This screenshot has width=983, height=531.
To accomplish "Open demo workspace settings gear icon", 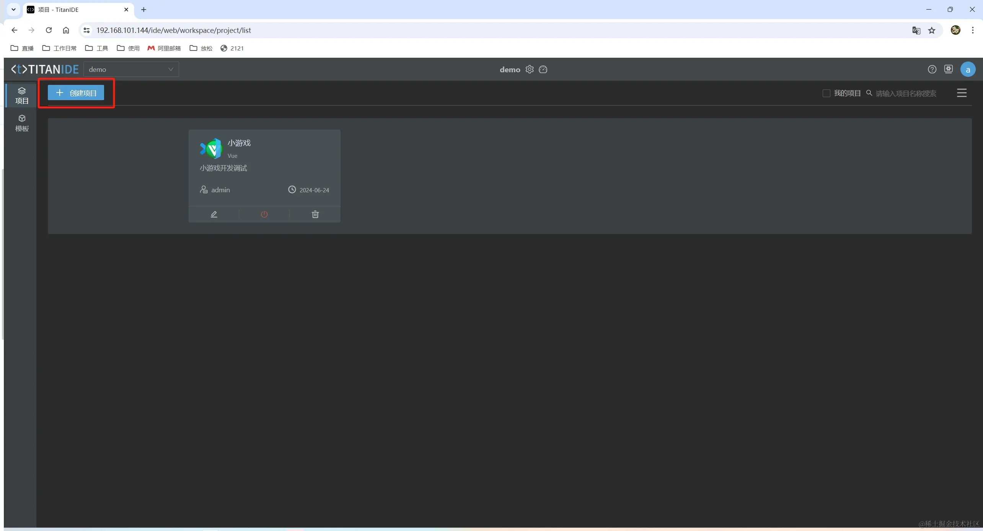I will click(529, 69).
